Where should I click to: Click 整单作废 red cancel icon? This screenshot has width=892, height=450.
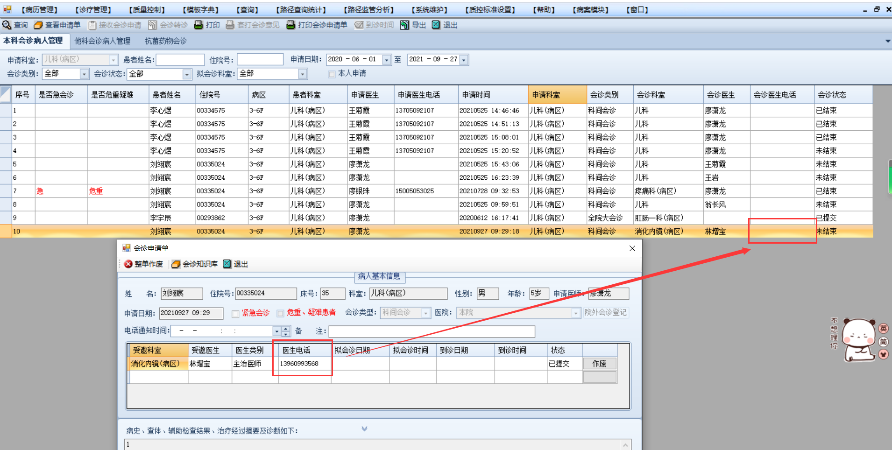coord(128,264)
